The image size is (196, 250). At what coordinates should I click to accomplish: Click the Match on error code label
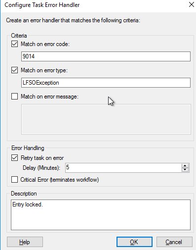pyautogui.click(x=45, y=44)
